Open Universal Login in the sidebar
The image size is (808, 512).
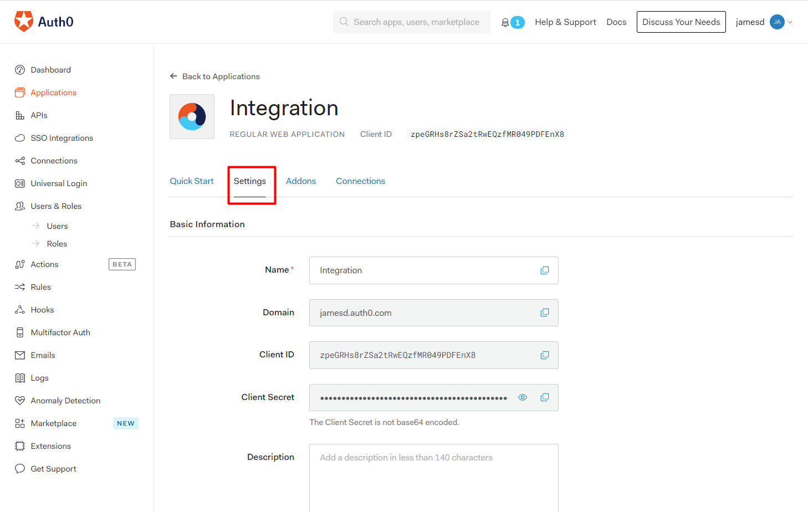[x=59, y=183]
